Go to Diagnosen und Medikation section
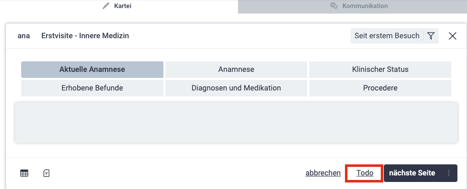The image size is (467, 189). coord(236,88)
